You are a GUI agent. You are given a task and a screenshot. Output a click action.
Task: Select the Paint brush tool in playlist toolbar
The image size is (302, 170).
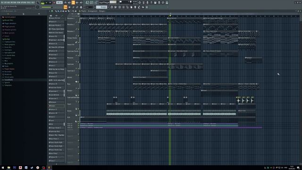[x=58, y=11]
